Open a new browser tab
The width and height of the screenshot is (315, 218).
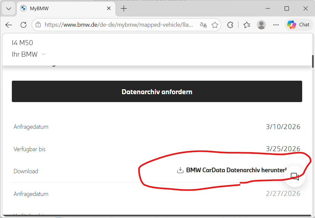coord(124,8)
